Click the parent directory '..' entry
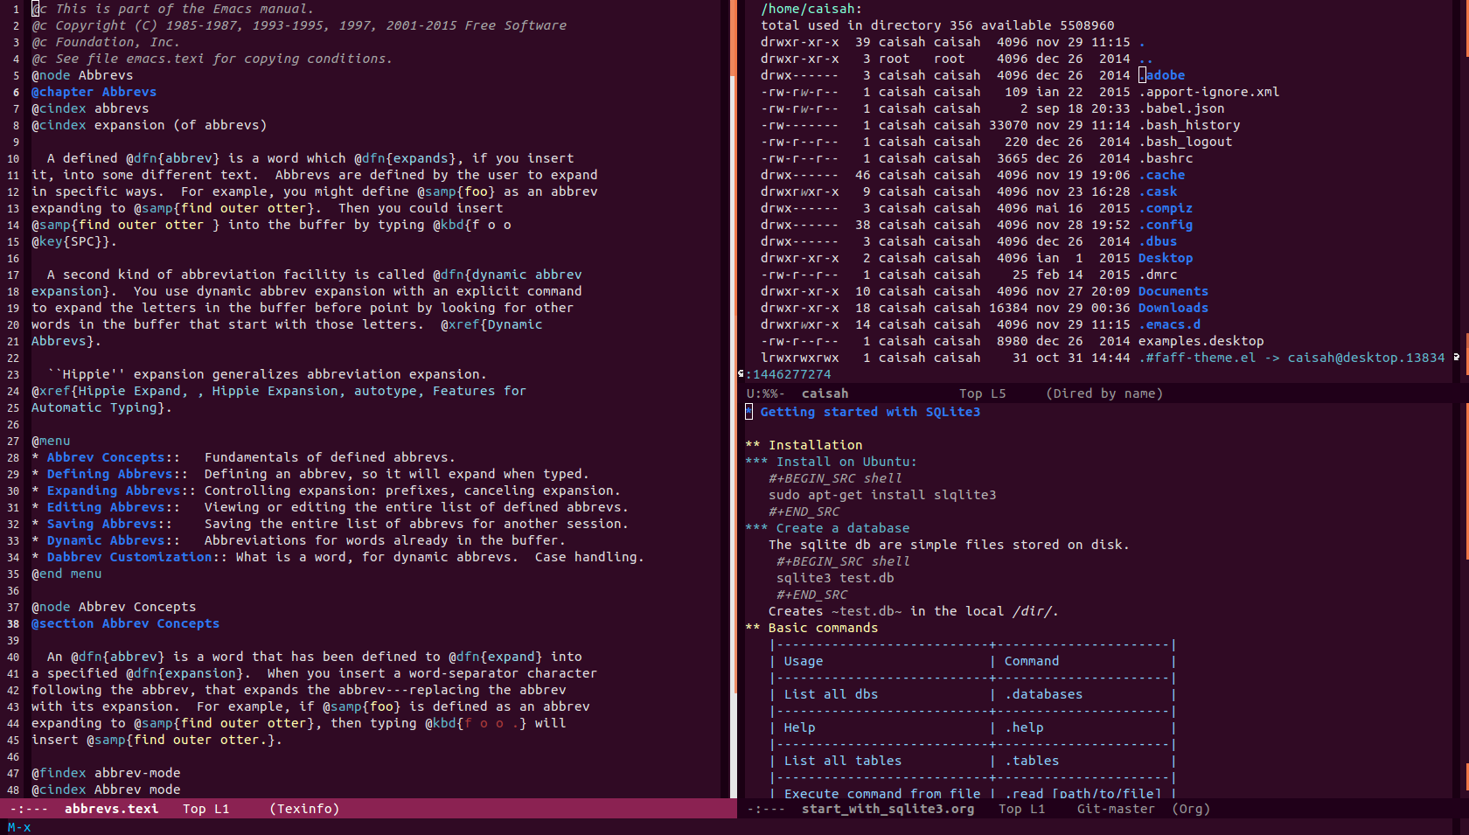The image size is (1469, 835). click(1146, 59)
